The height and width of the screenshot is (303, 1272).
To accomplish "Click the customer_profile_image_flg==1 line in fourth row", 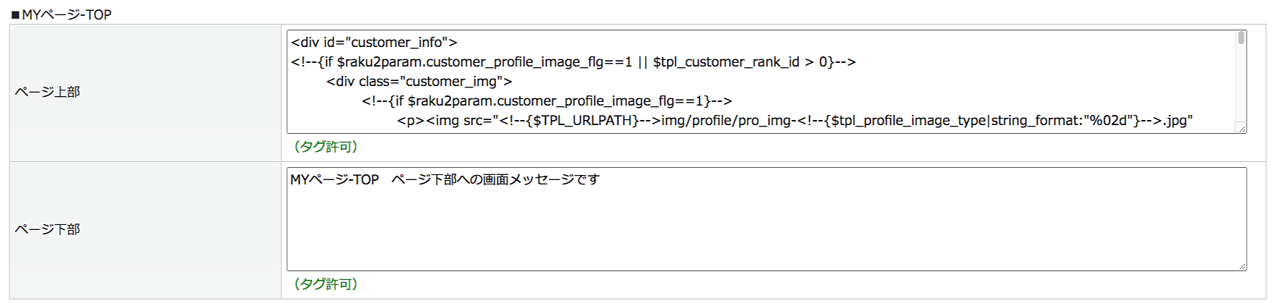I will point(547,101).
